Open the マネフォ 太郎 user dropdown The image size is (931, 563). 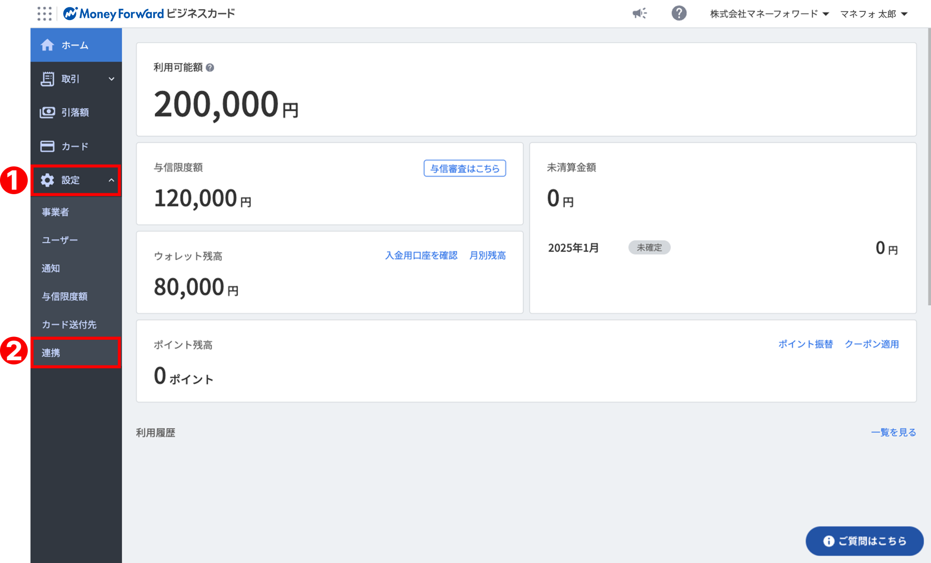873,14
